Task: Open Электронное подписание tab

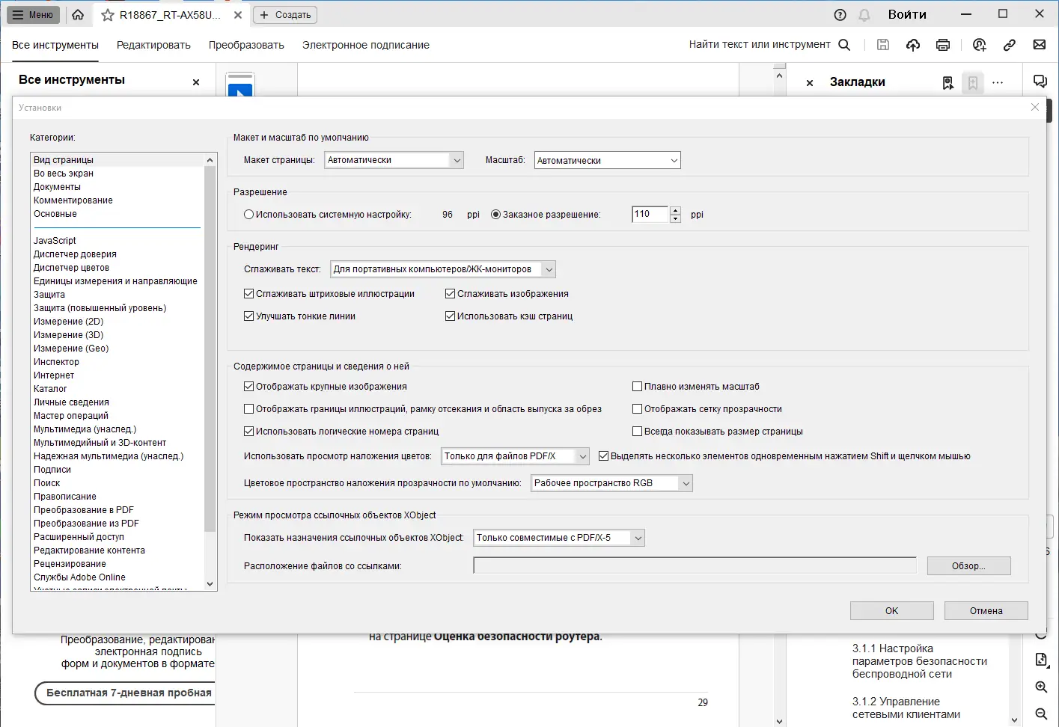Action: [x=365, y=45]
